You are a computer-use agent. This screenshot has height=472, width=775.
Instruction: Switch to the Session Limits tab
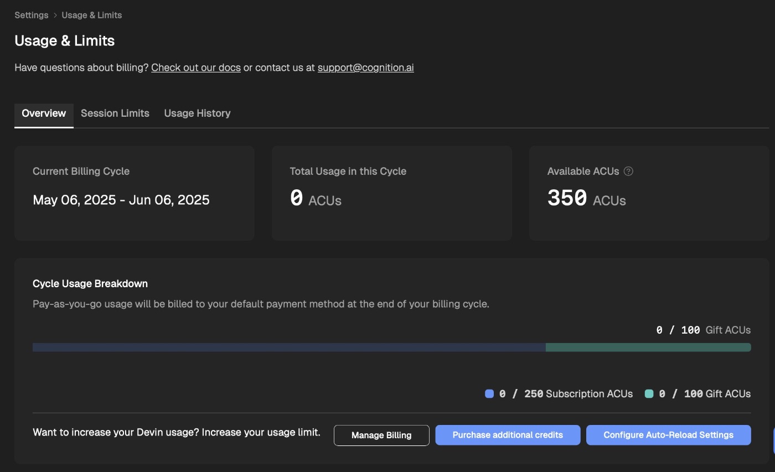point(115,113)
